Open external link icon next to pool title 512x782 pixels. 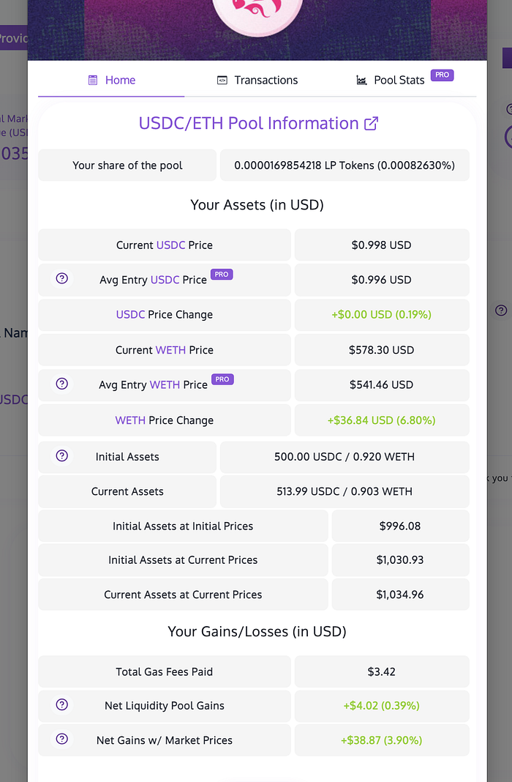pyautogui.click(x=372, y=123)
